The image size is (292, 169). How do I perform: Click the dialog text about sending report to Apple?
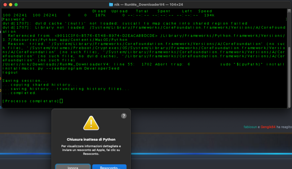coord(91,150)
